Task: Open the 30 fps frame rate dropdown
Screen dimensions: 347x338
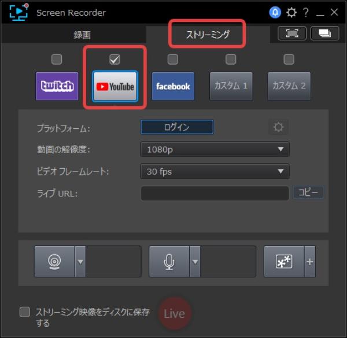Action: click(x=215, y=172)
